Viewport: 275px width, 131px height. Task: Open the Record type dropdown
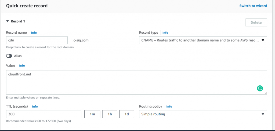point(203,40)
